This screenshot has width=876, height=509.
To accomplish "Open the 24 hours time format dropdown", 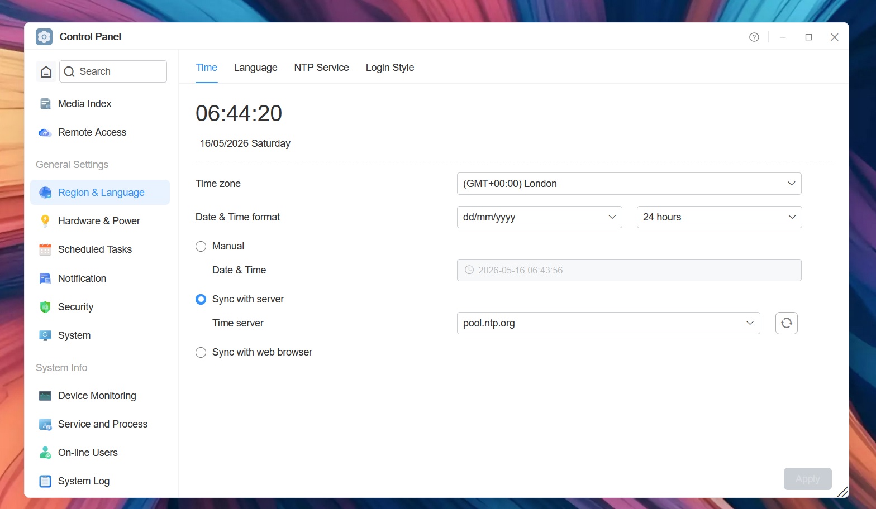I will pos(719,217).
